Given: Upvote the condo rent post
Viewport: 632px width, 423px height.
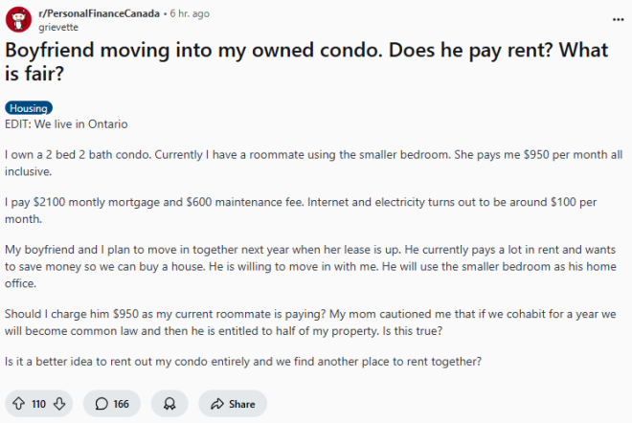Looking at the screenshot, I should pos(18,403).
